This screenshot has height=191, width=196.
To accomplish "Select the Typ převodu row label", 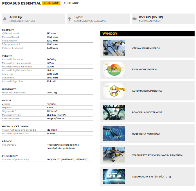I will (9, 145).
